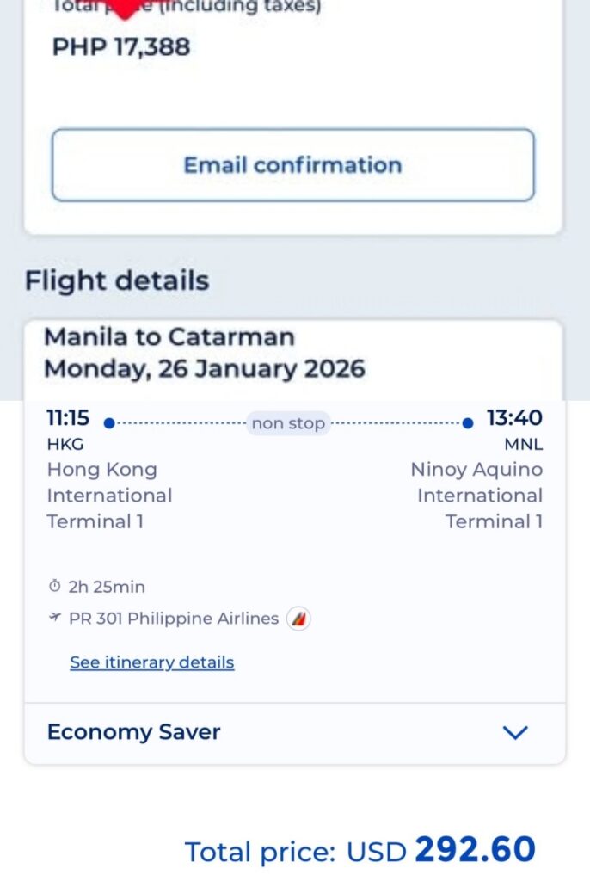Click the Email confirmation button
The height and width of the screenshot is (881, 590).
tap(292, 165)
